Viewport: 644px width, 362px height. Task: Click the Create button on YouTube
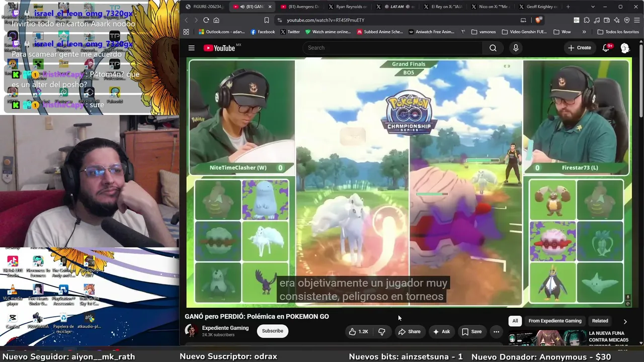point(580,48)
